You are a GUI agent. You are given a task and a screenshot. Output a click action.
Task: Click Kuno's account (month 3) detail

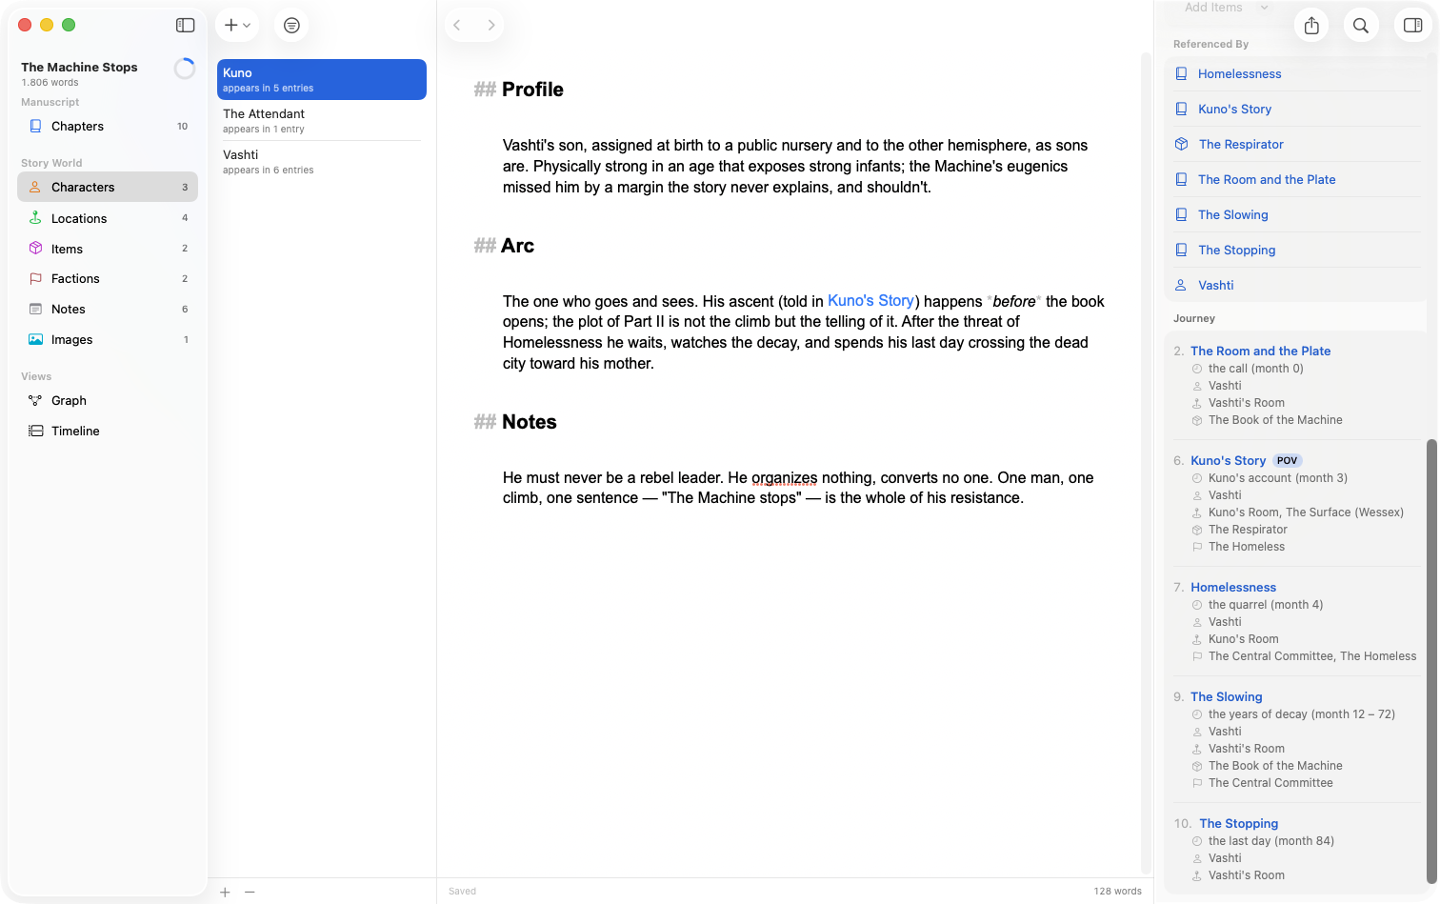pyautogui.click(x=1277, y=478)
